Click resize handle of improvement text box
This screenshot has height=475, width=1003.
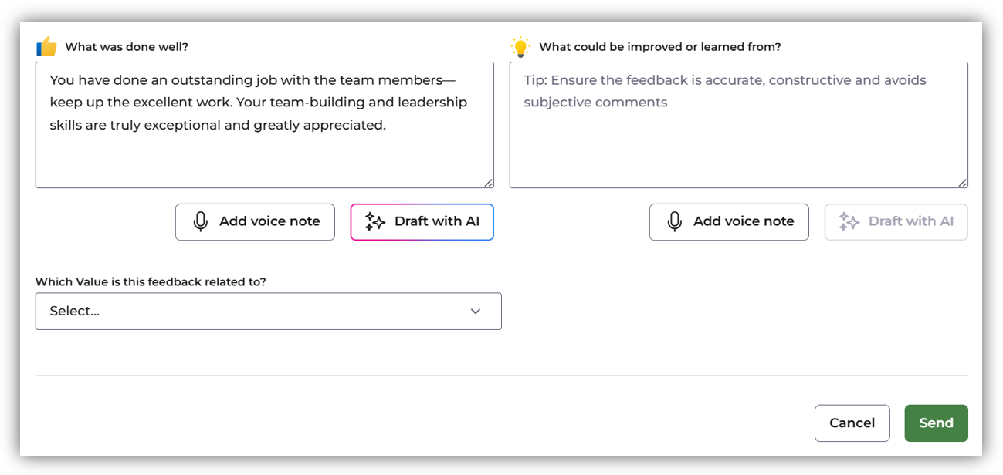coord(963,183)
